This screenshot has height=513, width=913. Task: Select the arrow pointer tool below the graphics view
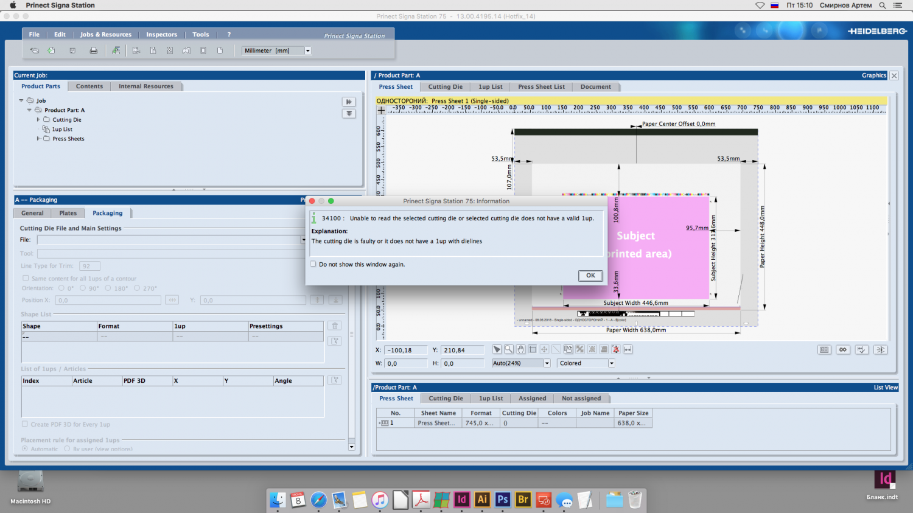pos(497,349)
